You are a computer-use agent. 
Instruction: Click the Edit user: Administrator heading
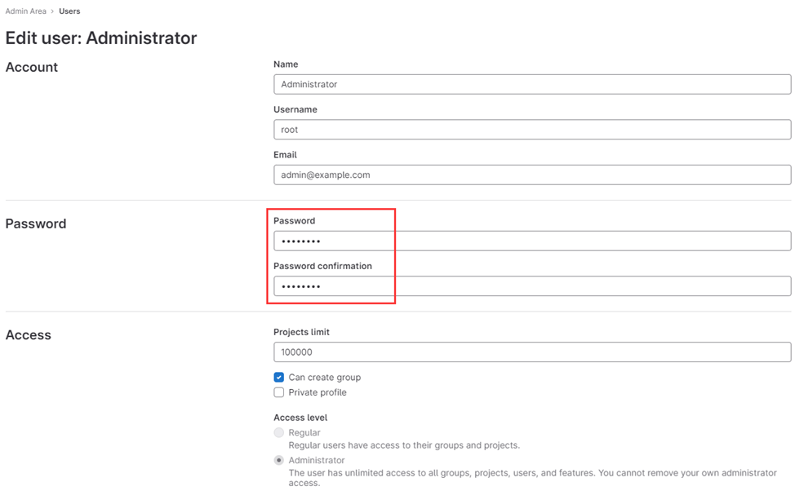pos(101,38)
